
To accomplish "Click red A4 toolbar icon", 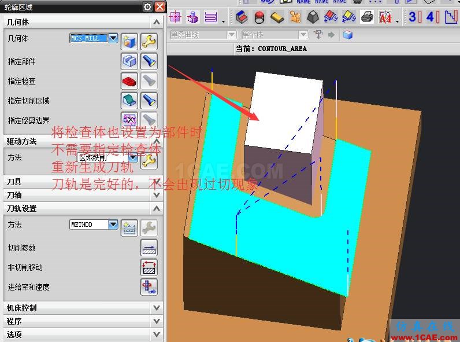I will tap(385, 17).
